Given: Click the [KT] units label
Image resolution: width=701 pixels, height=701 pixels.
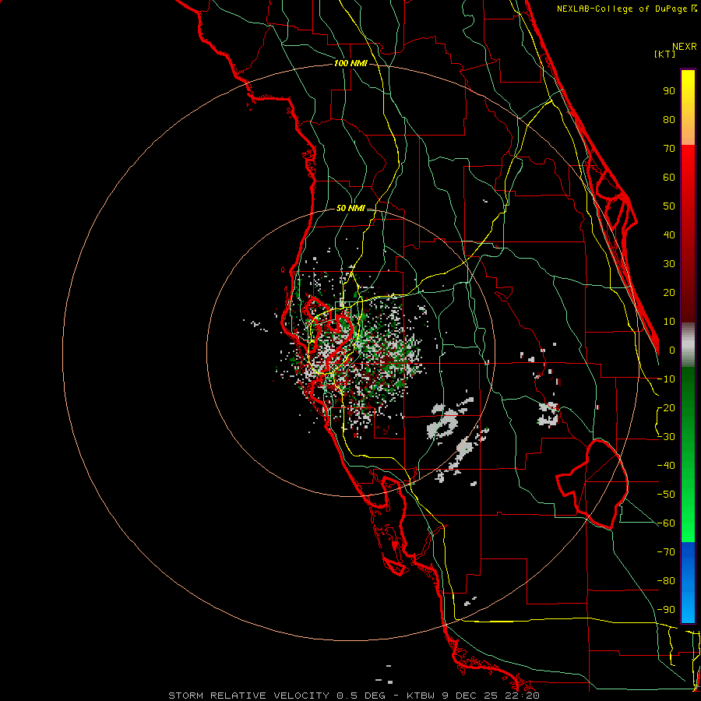Looking at the screenshot, I should (665, 54).
